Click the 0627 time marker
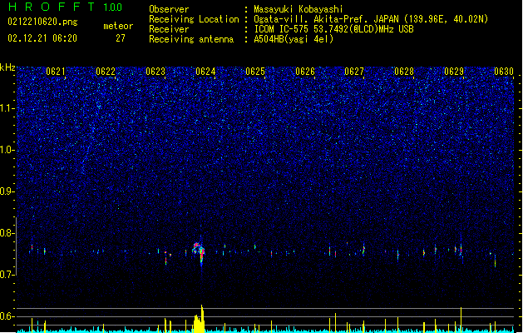 [354, 72]
